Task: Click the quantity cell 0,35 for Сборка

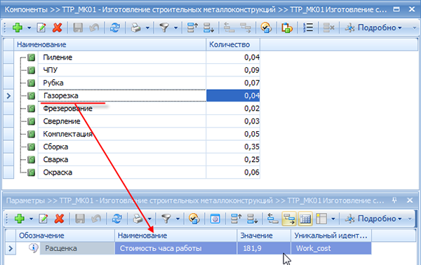Action: [x=233, y=147]
